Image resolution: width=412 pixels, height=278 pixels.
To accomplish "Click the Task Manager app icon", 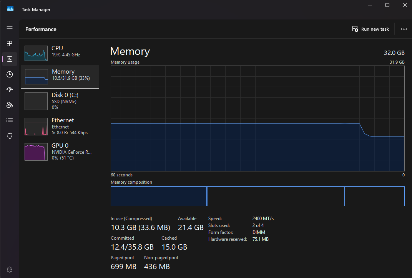I will point(10,9).
